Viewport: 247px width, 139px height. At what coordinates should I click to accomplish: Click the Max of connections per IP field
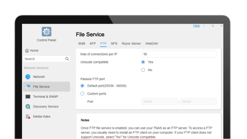point(178,54)
